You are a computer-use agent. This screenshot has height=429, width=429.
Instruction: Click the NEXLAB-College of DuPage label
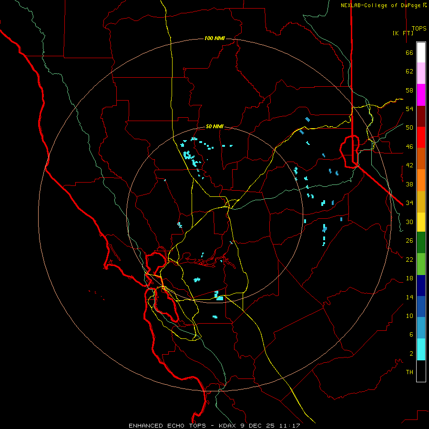pos(381,5)
